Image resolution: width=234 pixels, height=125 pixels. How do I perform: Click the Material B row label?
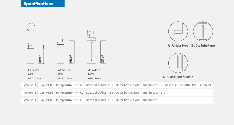coord(30,93)
